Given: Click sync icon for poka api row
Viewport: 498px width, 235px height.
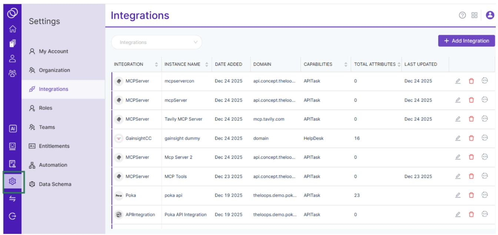Looking at the screenshot, I should pyautogui.click(x=485, y=195).
